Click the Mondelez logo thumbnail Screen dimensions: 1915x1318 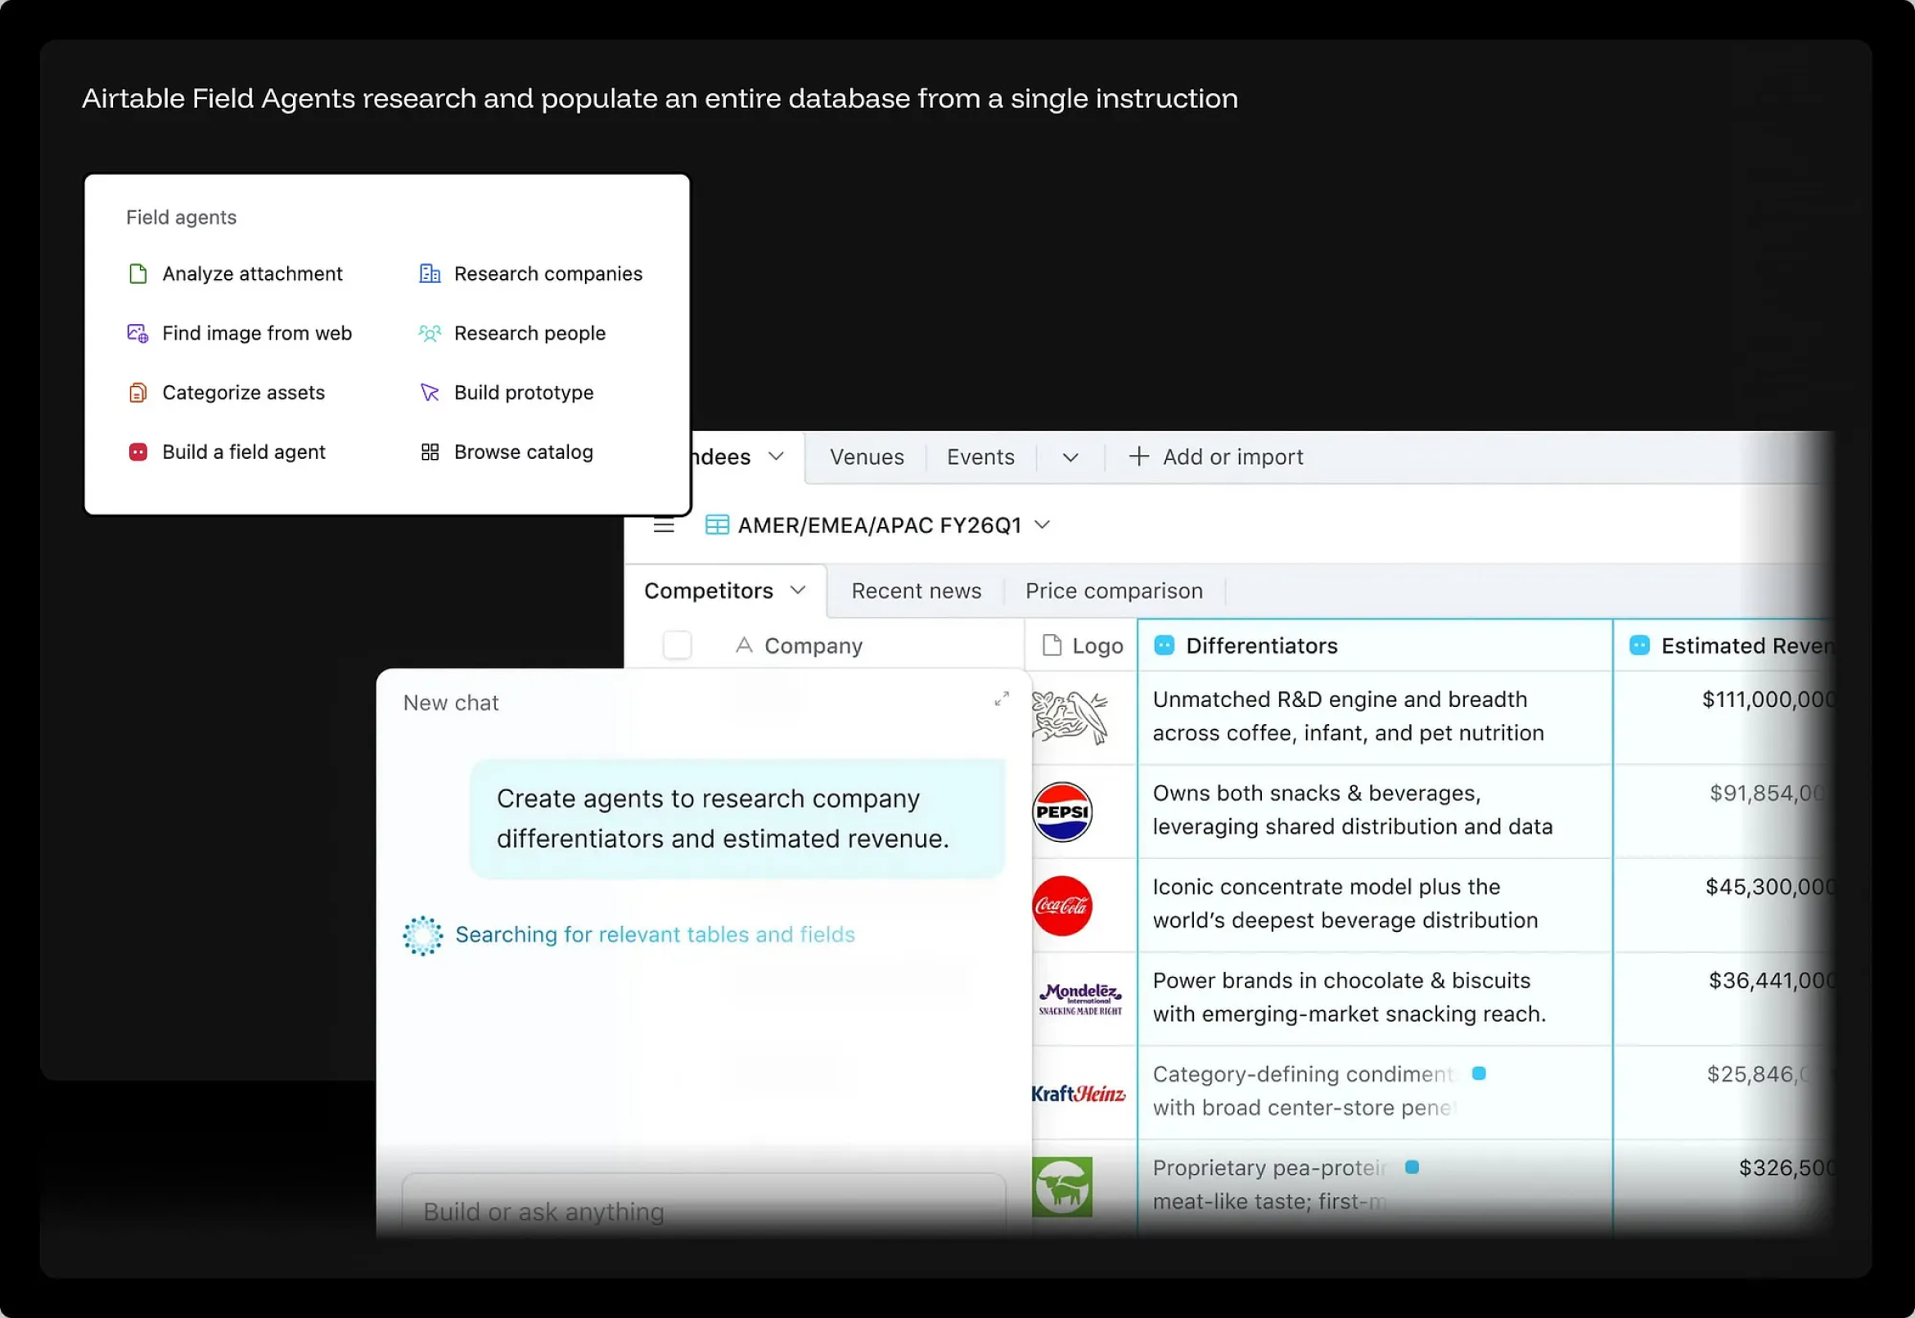click(1080, 998)
